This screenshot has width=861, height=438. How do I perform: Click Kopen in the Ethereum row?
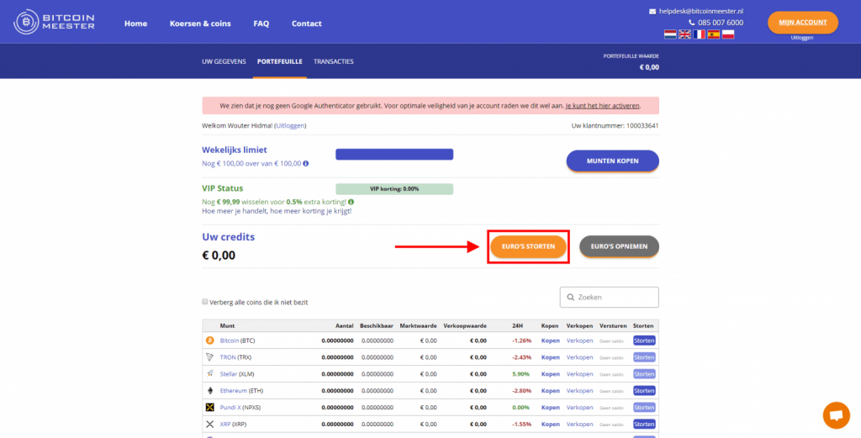click(x=550, y=391)
